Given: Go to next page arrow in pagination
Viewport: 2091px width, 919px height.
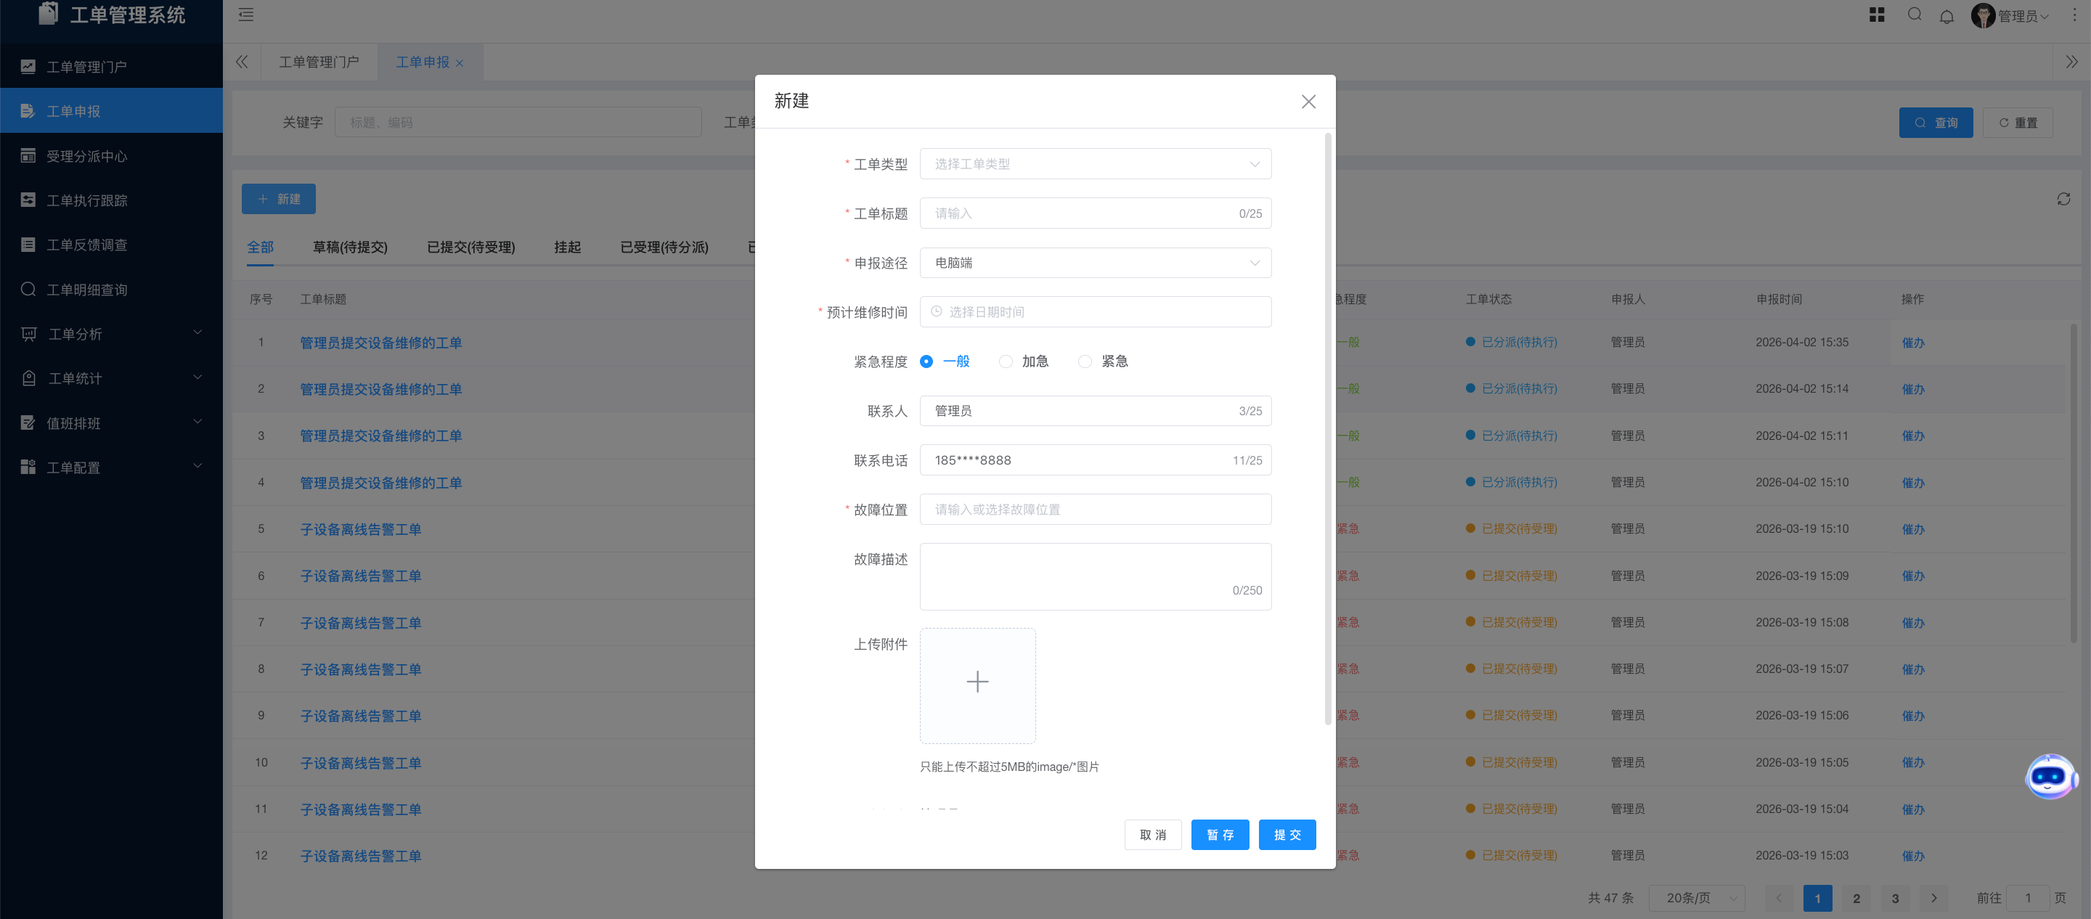Looking at the screenshot, I should click(1933, 898).
